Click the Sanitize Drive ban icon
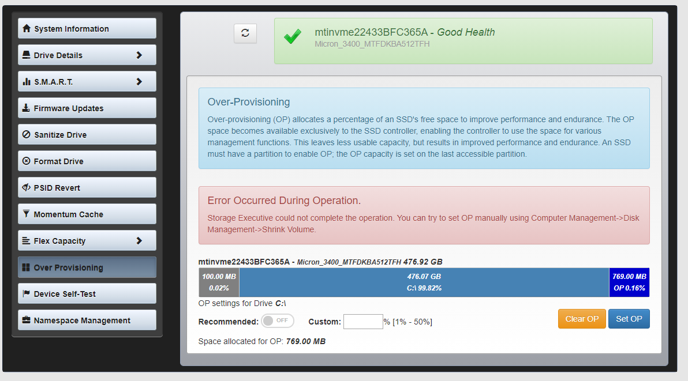The image size is (688, 381). point(27,134)
